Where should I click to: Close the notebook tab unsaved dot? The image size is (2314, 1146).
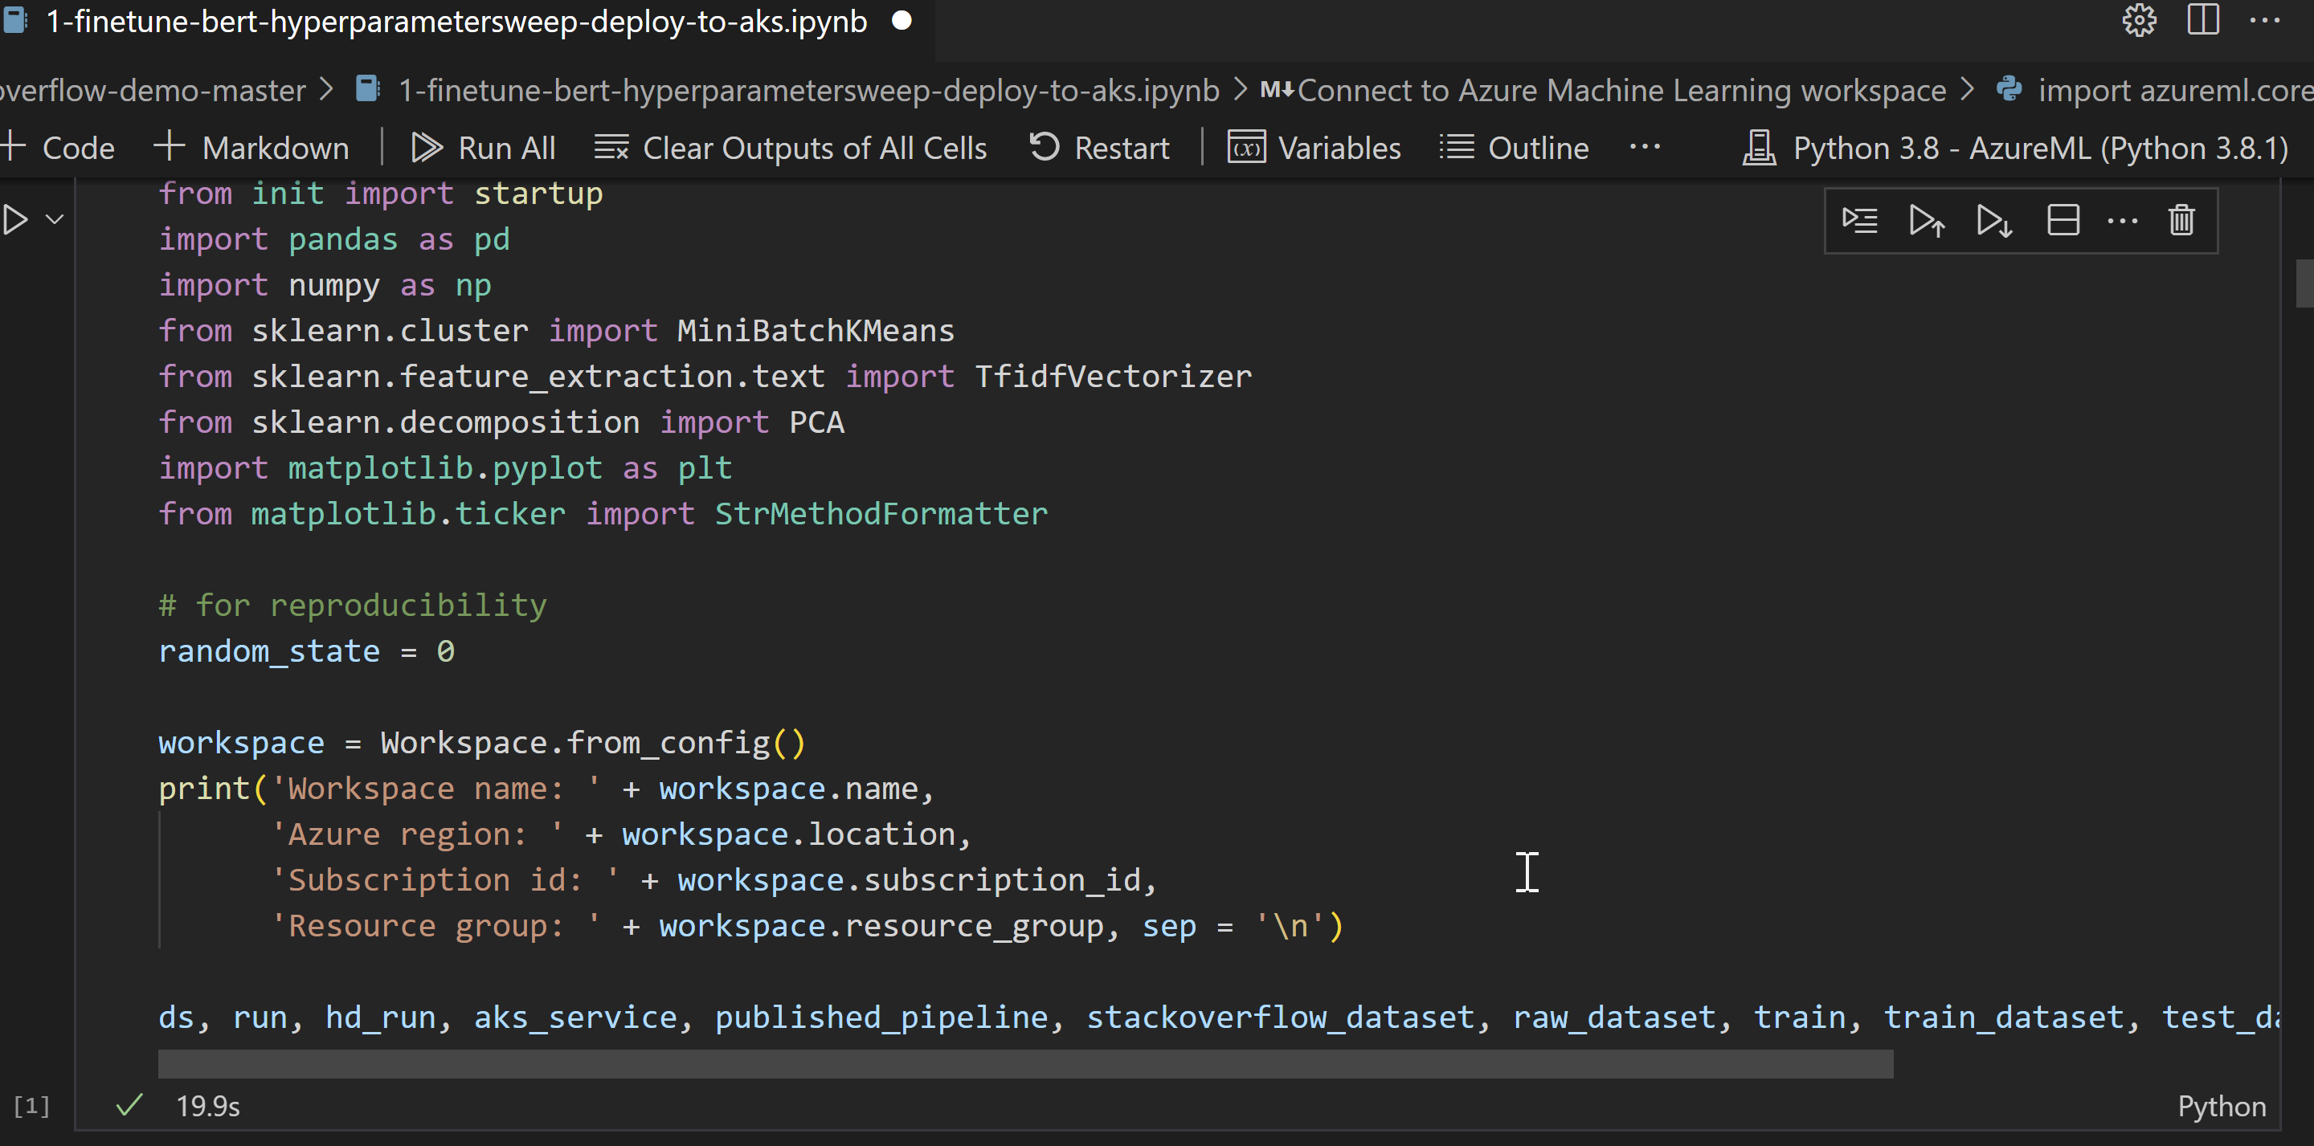901,21
